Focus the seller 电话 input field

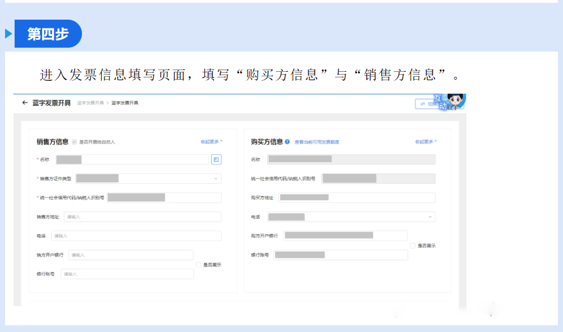(x=136, y=236)
